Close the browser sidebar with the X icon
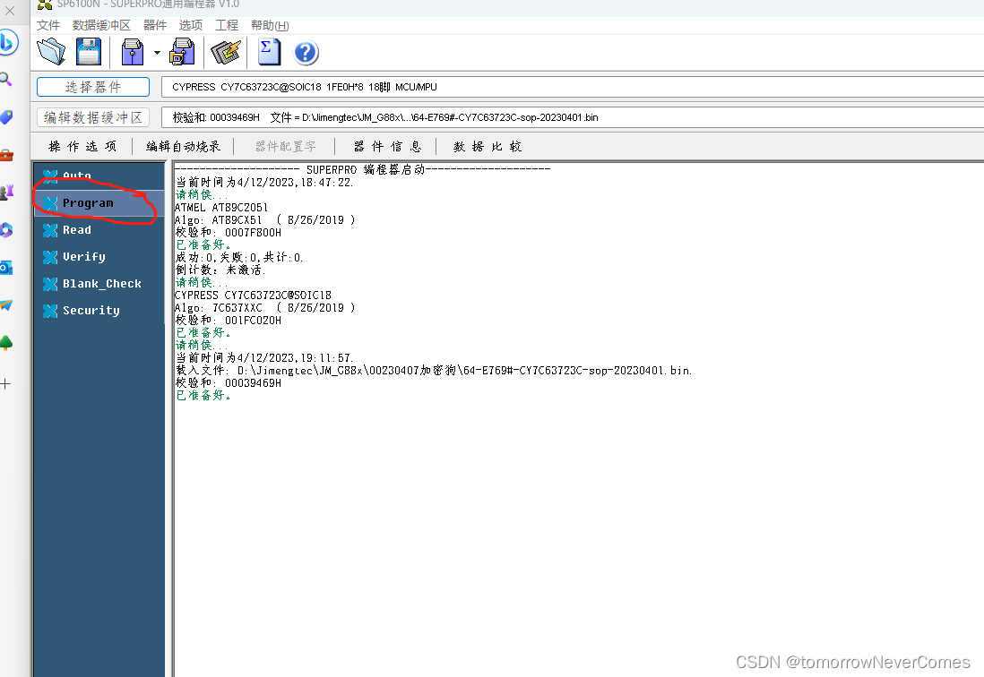The image size is (984, 677). (10, 11)
